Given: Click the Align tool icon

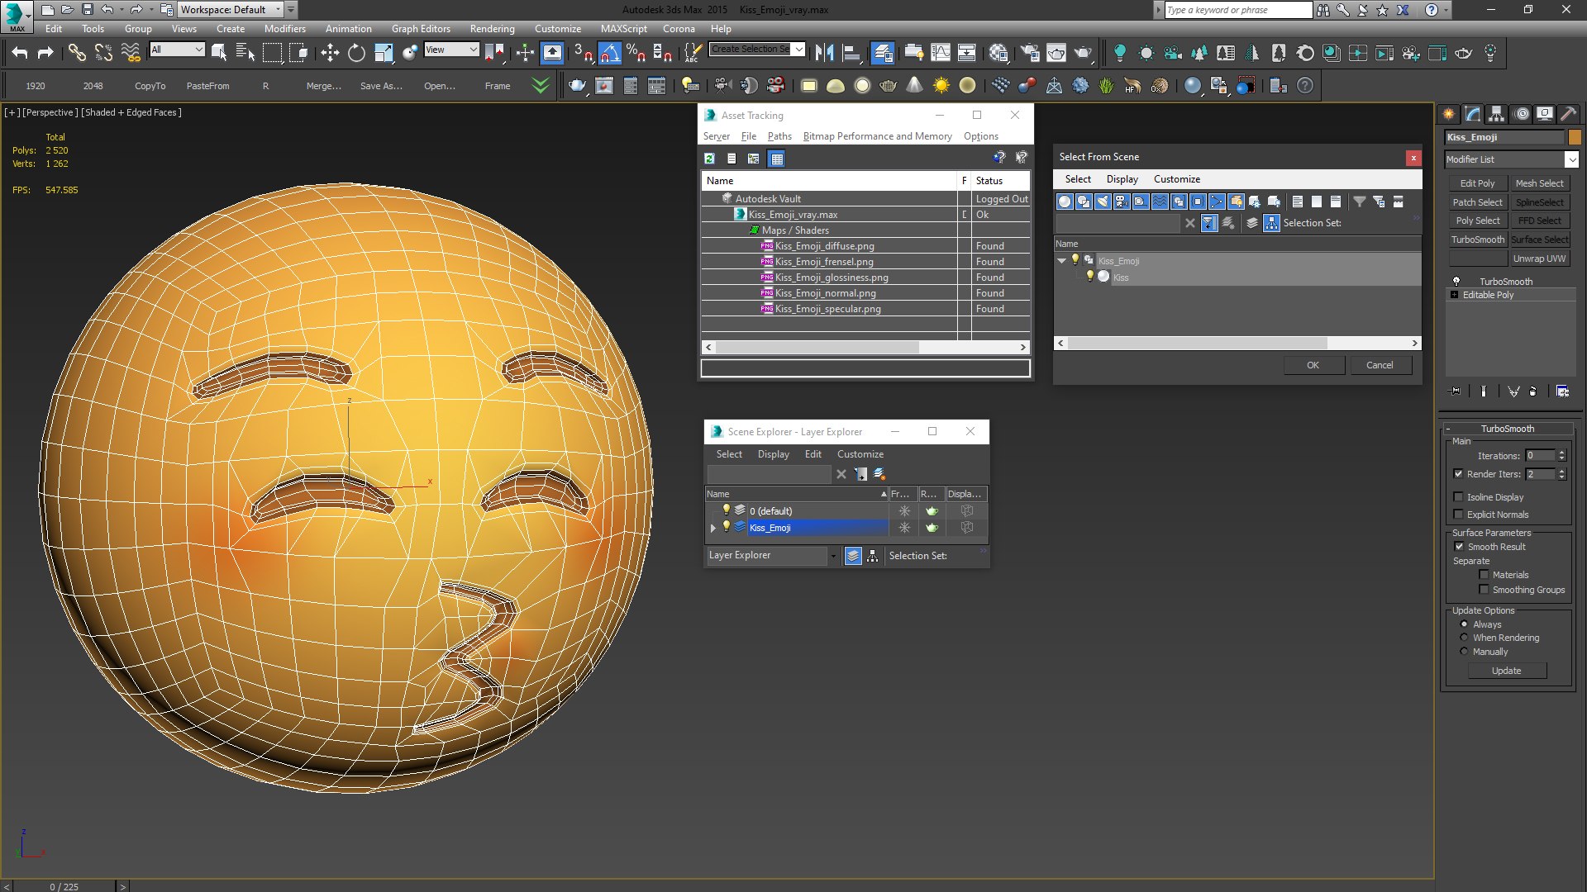Looking at the screenshot, I should [x=851, y=53].
